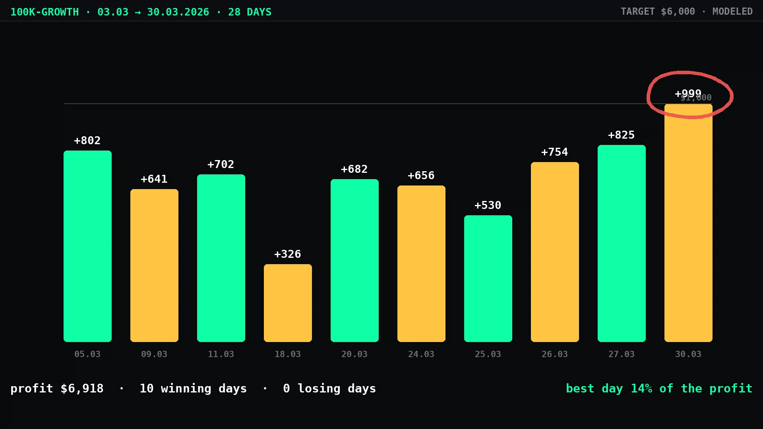763x429 pixels.
Task: Click the 20.03 green bar
Action: click(354, 261)
